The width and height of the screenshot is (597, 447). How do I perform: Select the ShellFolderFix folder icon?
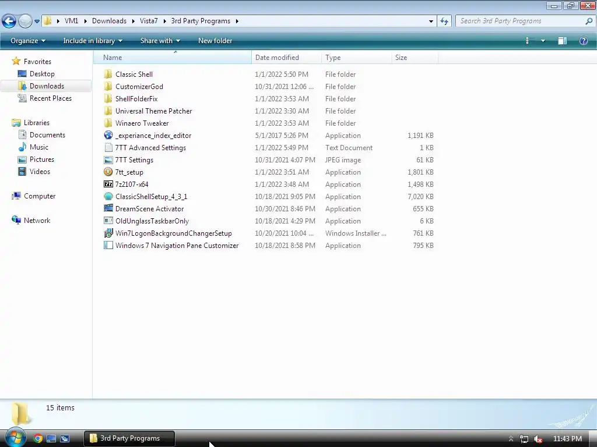point(108,98)
